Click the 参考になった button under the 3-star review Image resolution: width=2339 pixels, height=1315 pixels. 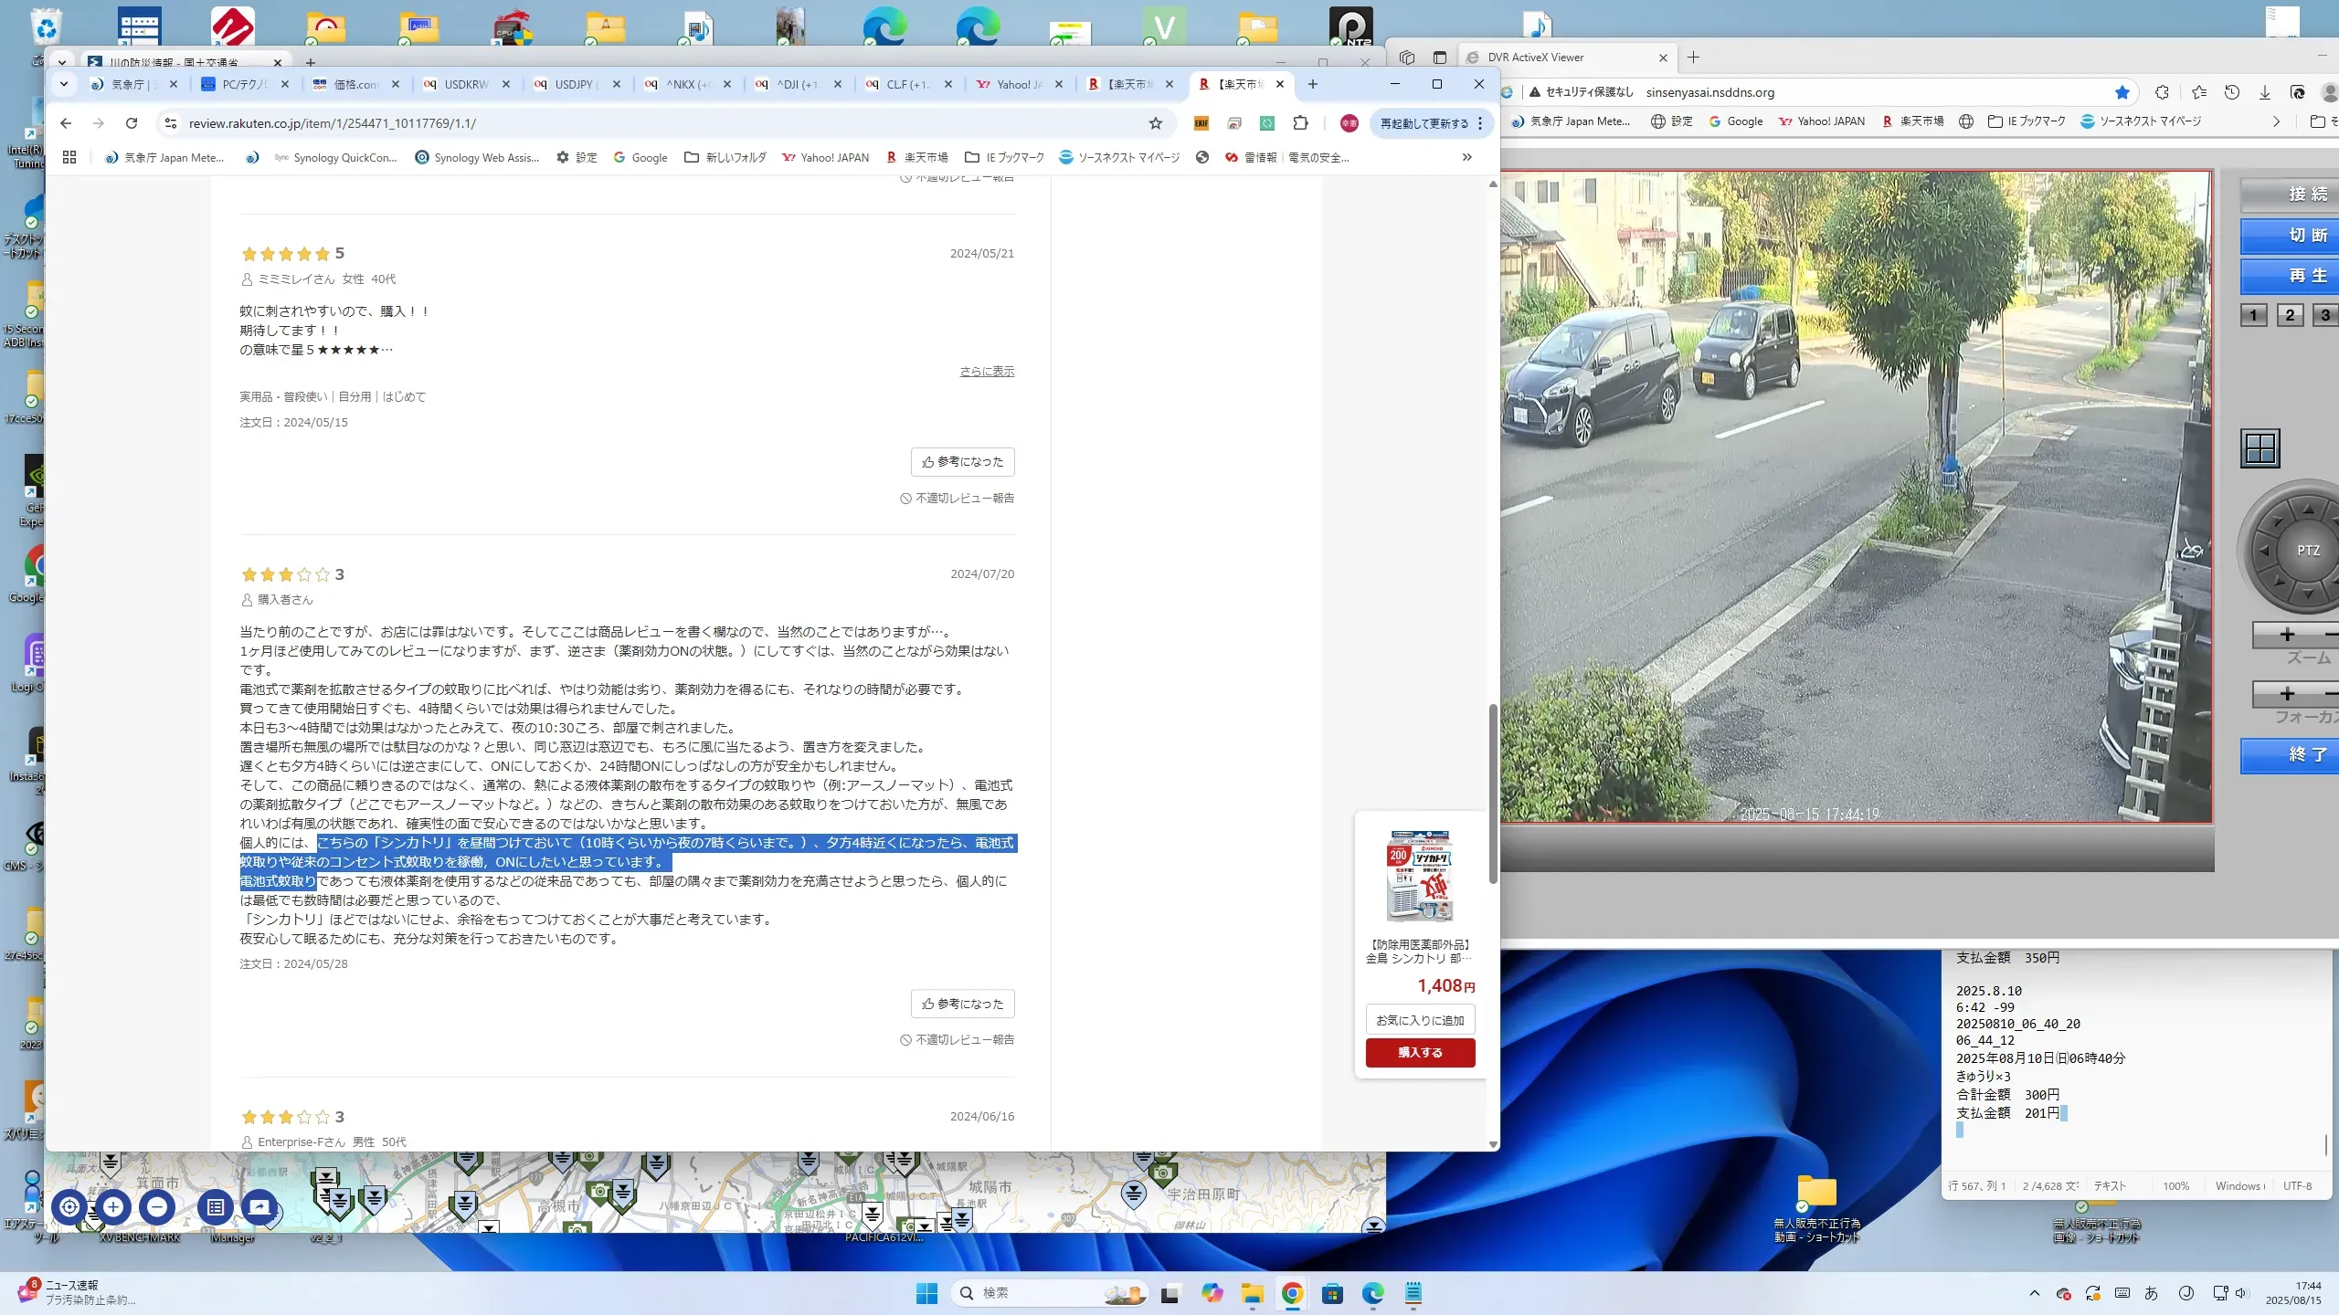pos(962,1003)
